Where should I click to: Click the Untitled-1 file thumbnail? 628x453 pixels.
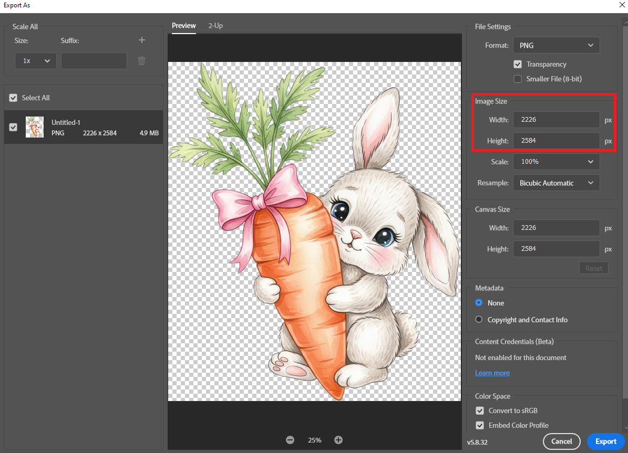tap(35, 127)
